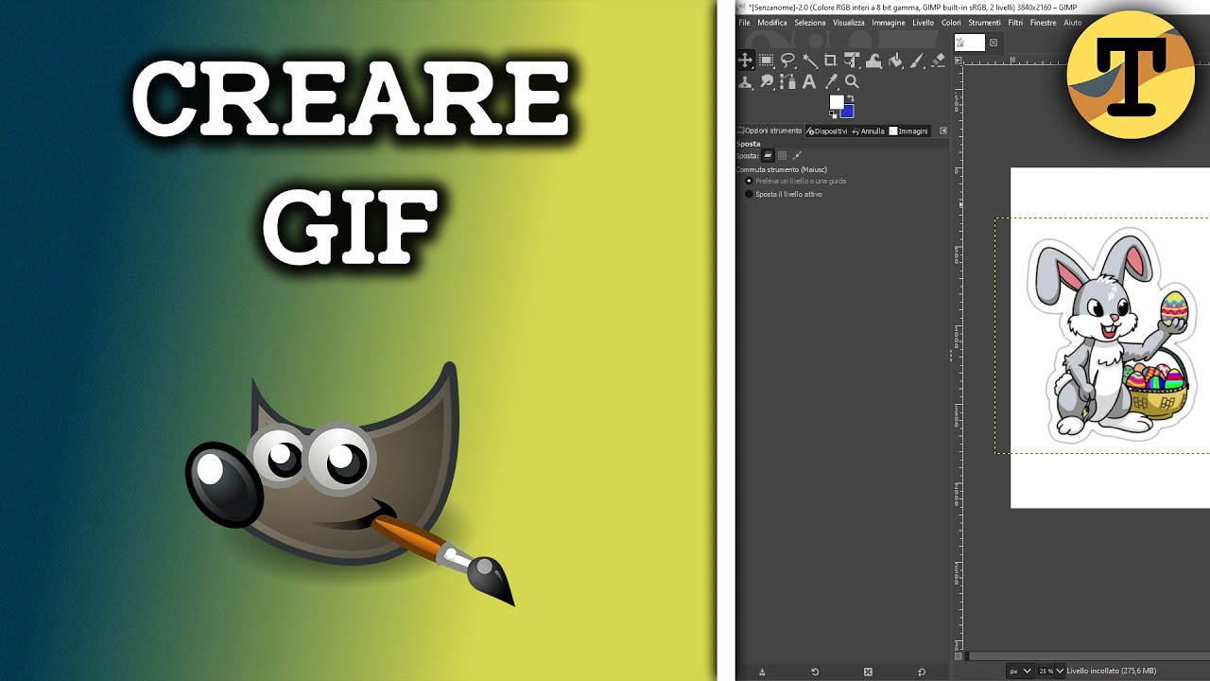Viewport: 1210px width, 681px height.
Task: Open the Visualizza menu
Action: pos(849,23)
